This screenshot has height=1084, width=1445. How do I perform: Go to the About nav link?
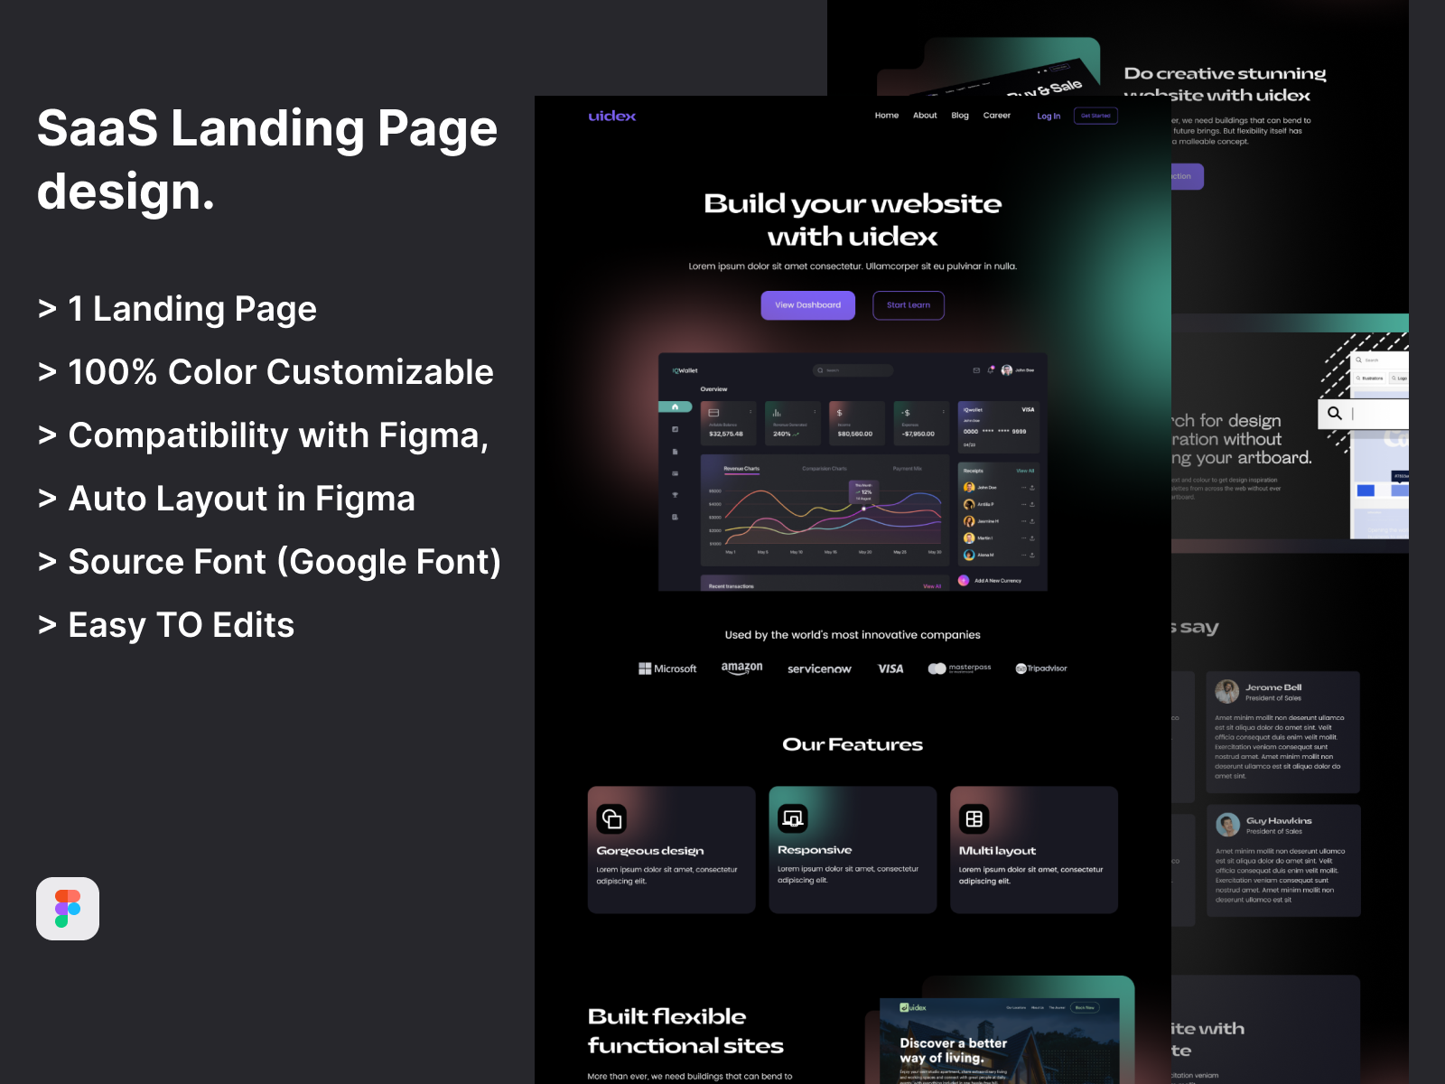coord(925,116)
